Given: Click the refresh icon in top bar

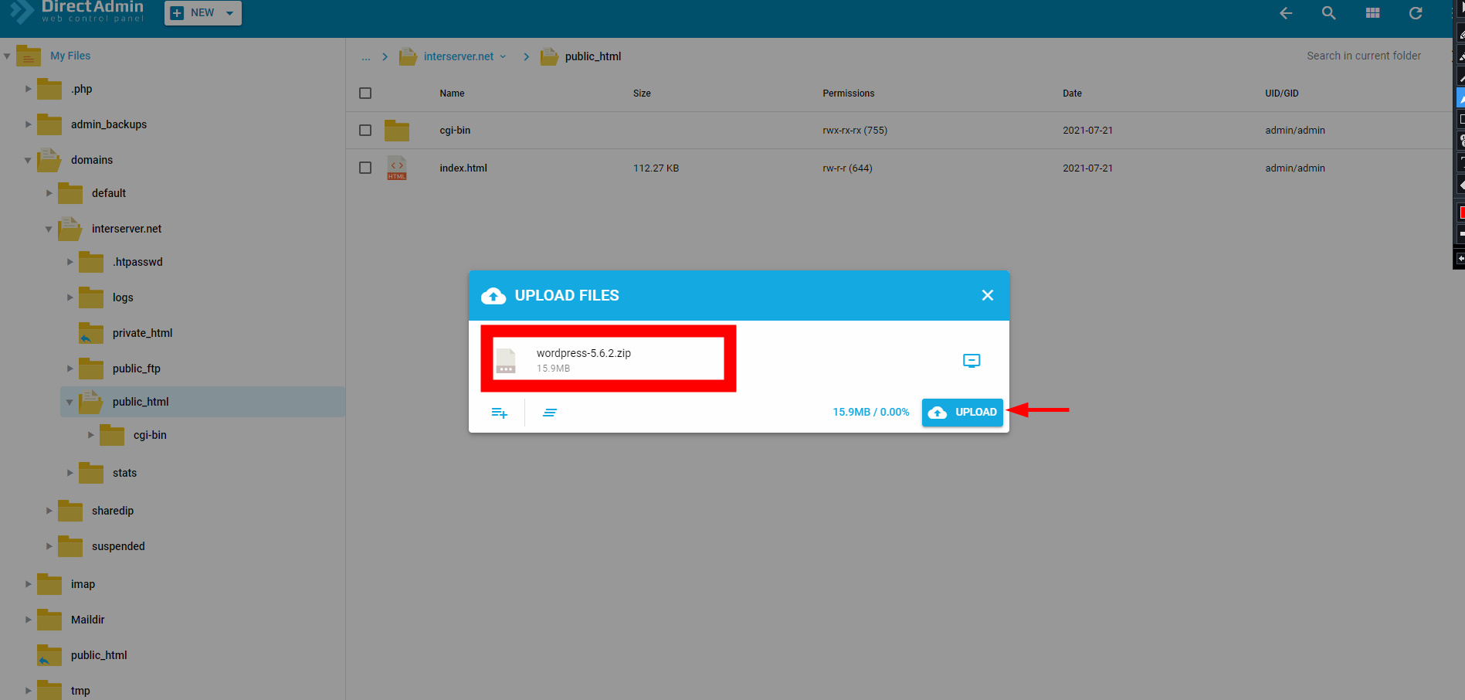Looking at the screenshot, I should click(1416, 13).
